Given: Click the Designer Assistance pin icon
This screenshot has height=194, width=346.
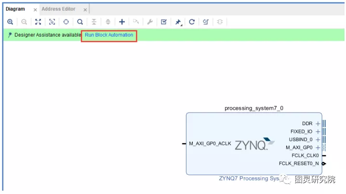Looking at the screenshot, I should pyautogui.click(x=10, y=35).
